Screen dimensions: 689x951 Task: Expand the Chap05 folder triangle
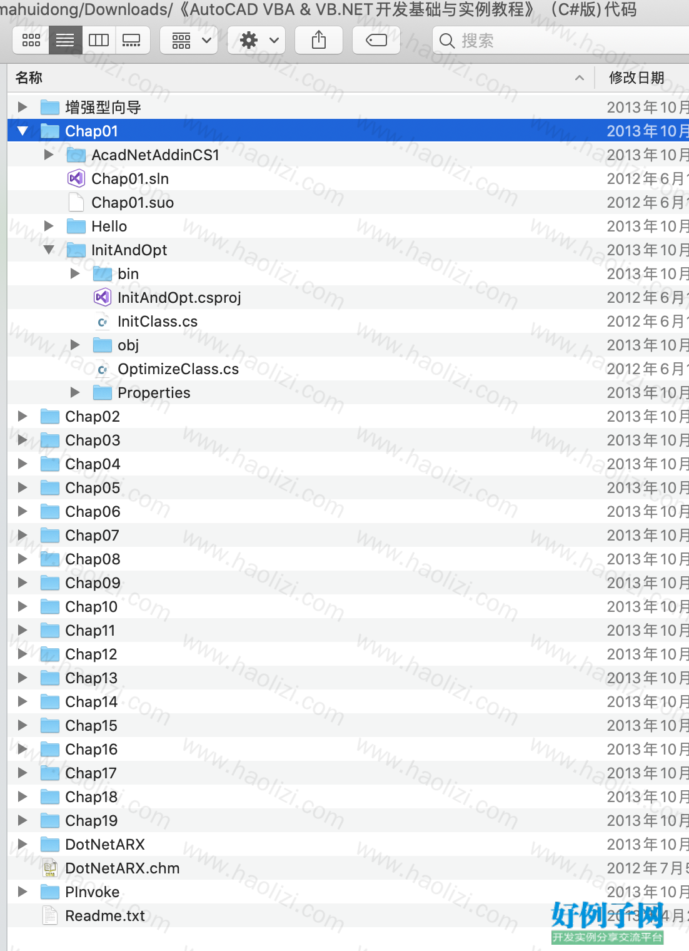click(23, 487)
